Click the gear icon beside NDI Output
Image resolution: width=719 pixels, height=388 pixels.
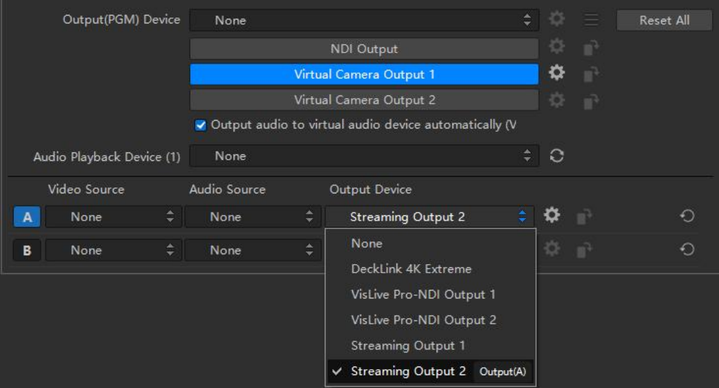coord(556,49)
